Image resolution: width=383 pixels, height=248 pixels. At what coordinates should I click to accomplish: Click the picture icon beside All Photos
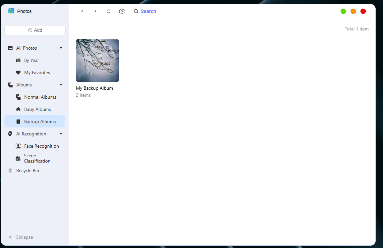click(x=10, y=48)
